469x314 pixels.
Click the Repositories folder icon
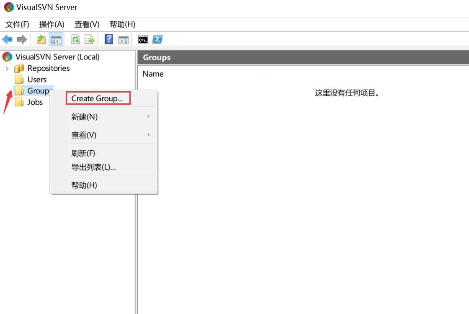(x=19, y=68)
